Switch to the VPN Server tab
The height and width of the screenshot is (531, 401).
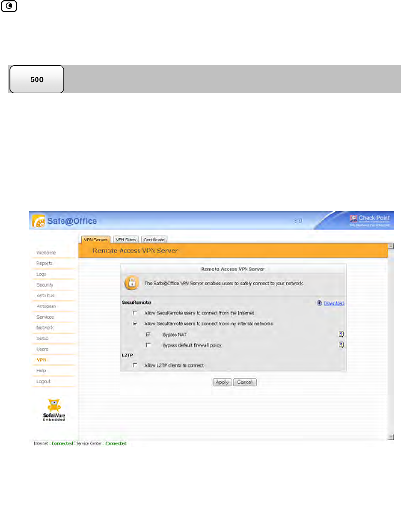click(96, 240)
